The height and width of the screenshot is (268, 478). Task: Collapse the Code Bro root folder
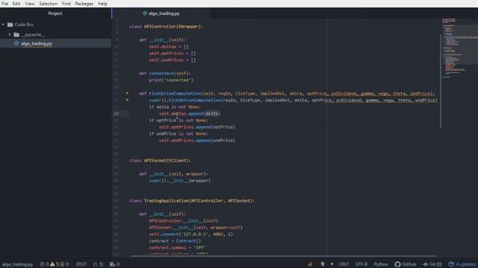tap(3, 25)
